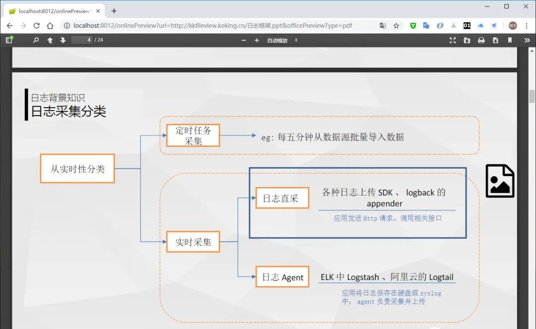Image resolution: width=536 pixels, height=329 pixels.
Task: Select the localhost:8012/onlinePreview tab
Action: point(55,11)
